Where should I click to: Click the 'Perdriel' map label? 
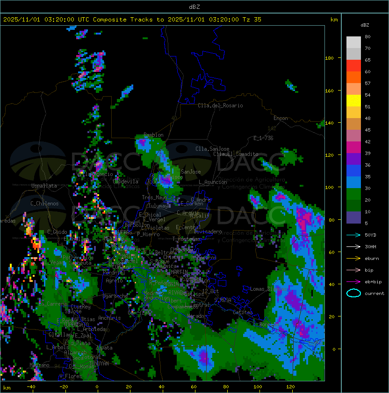(x=114, y=273)
